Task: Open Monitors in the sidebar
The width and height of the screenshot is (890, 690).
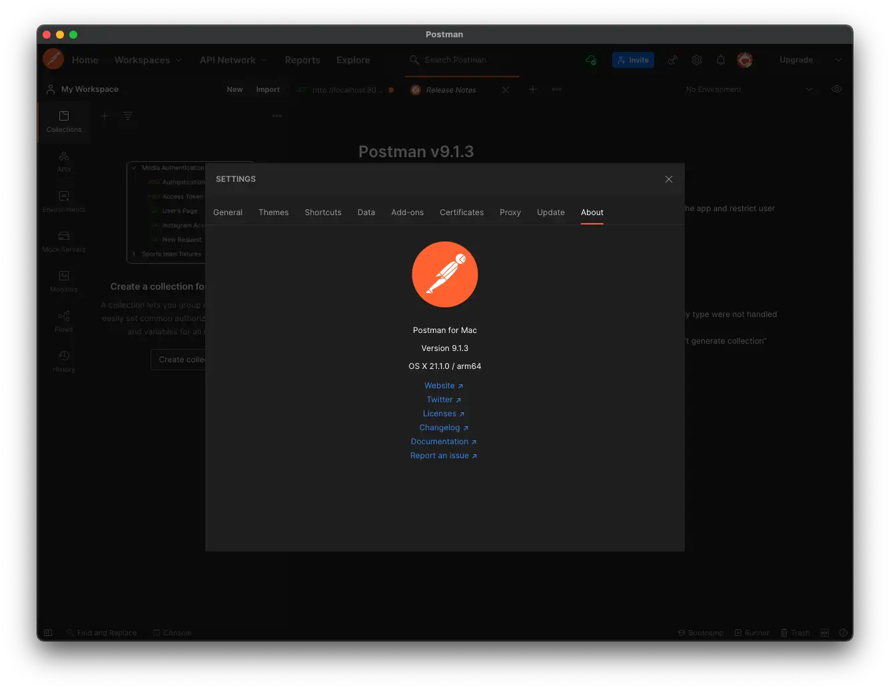Action: coord(64,282)
